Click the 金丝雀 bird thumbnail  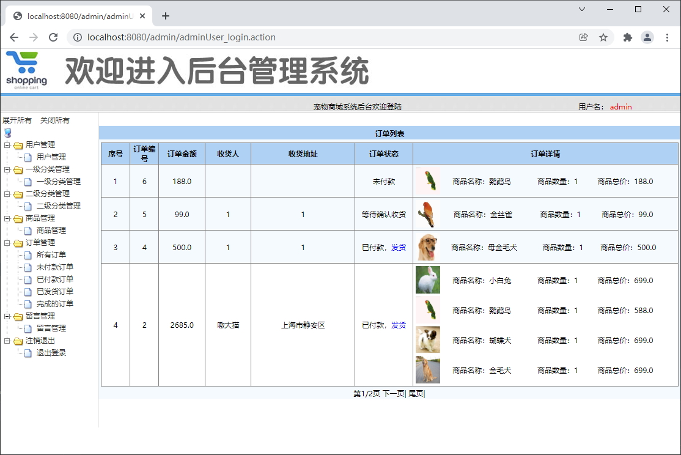click(428, 214)
